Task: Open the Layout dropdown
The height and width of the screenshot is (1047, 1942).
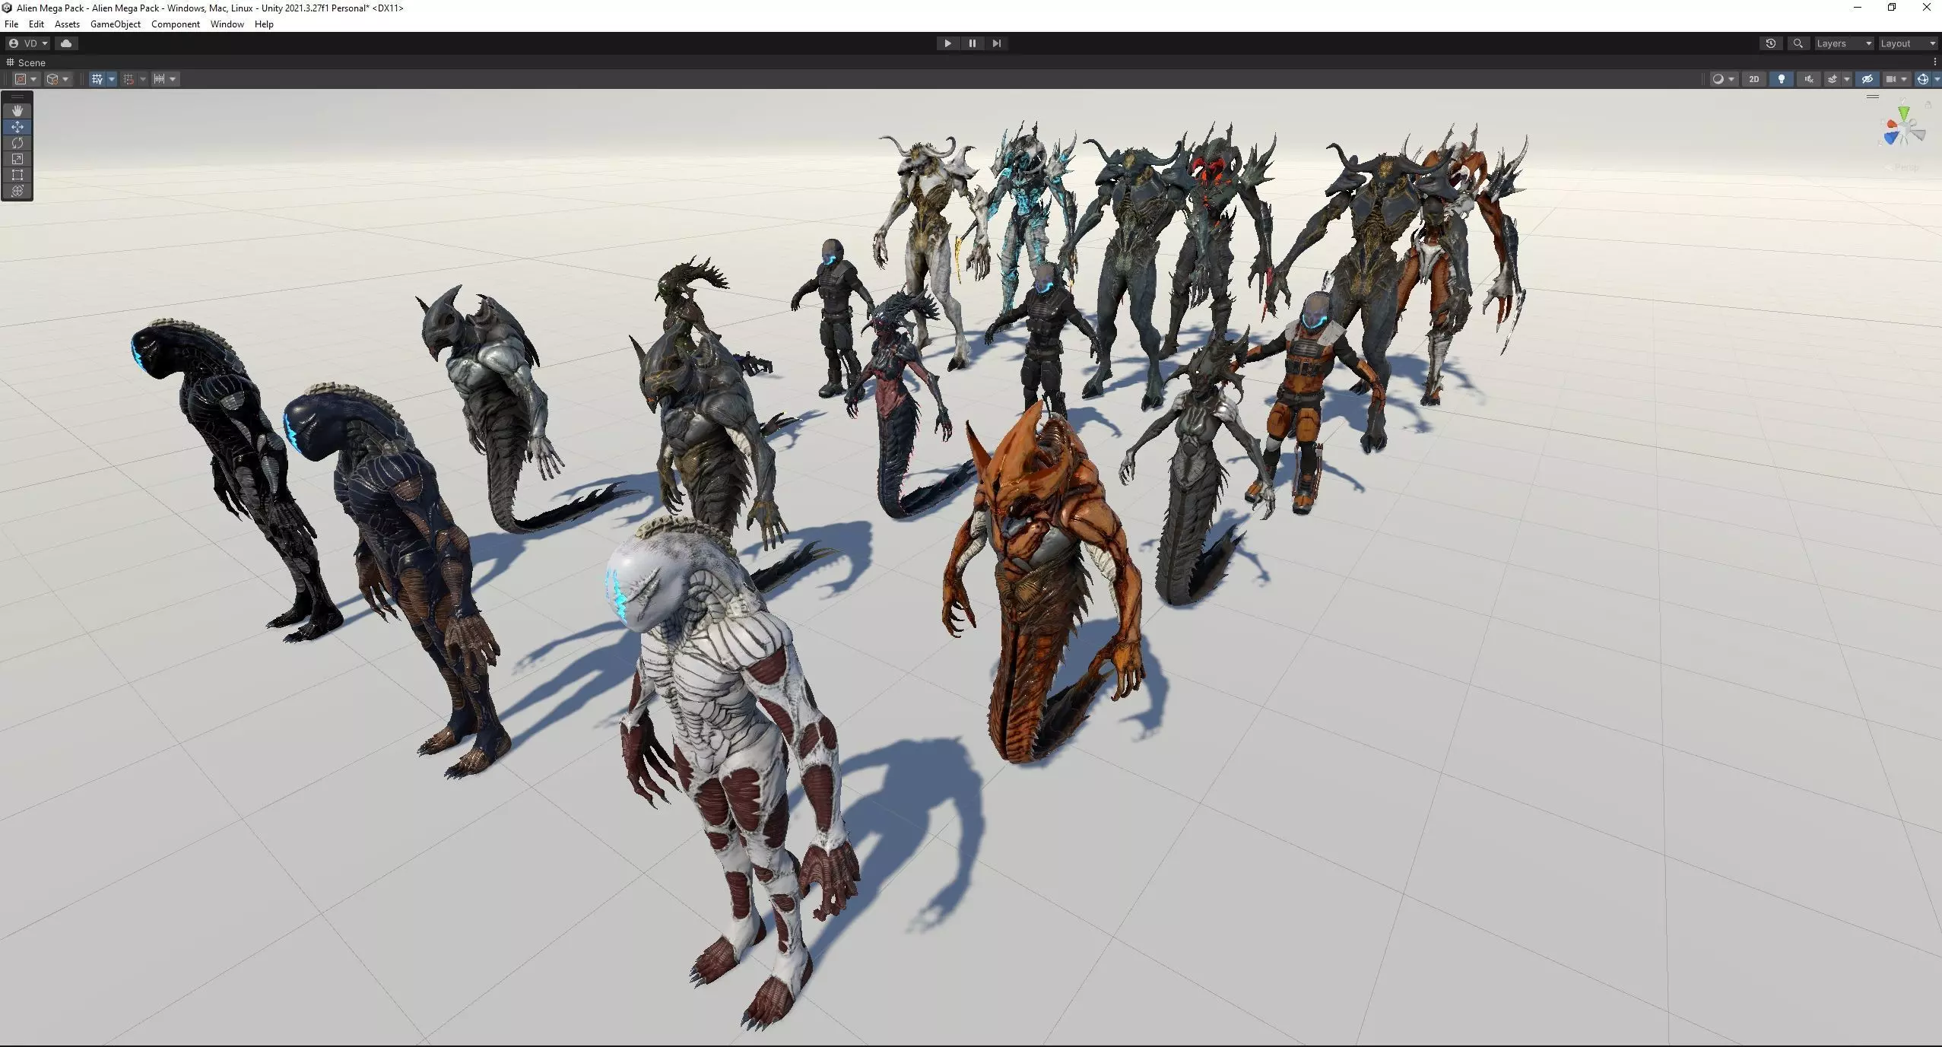Action: 1908,43
